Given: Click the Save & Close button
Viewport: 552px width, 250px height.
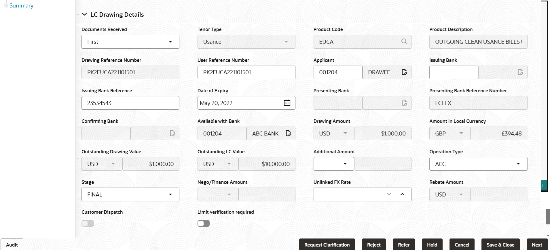Looking at the screenshot, I should pos(500,245).
